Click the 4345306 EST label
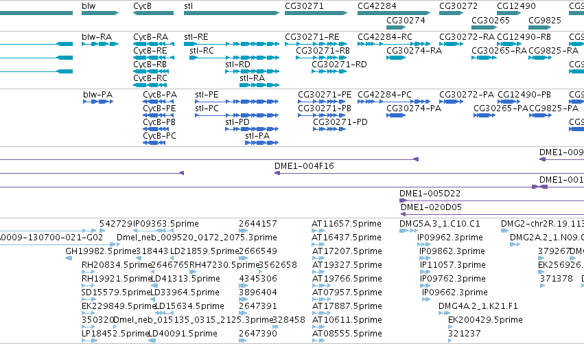 (258, 279)
